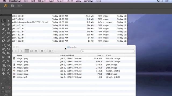Pick the Zoom magnifier tool
Image resolution: width=172 pixels, height=96 pixels.
pos(8,74)
